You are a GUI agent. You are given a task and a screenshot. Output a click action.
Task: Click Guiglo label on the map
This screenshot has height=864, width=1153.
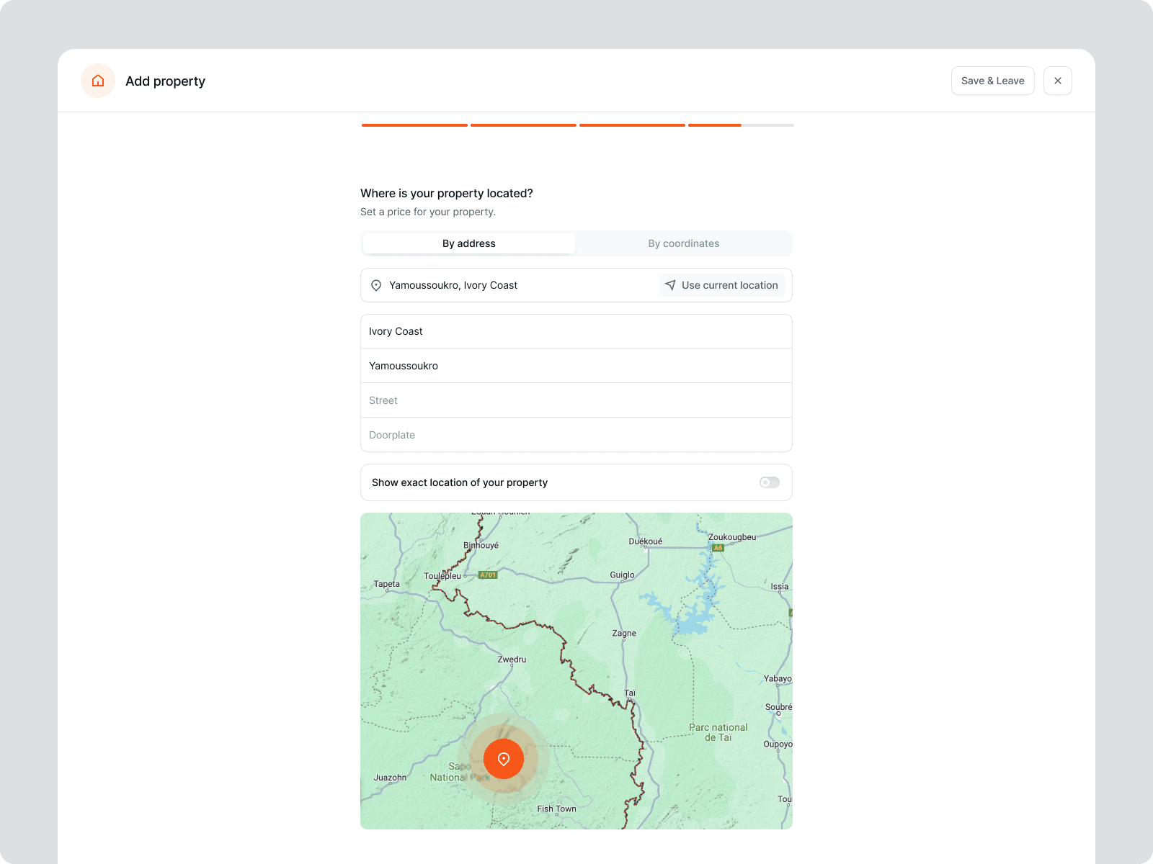[x=622, y=575]
